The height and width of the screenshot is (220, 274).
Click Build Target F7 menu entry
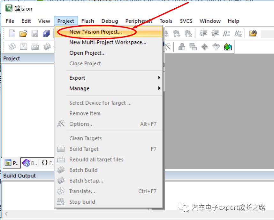pyautogui.click(x=109, y=149)
